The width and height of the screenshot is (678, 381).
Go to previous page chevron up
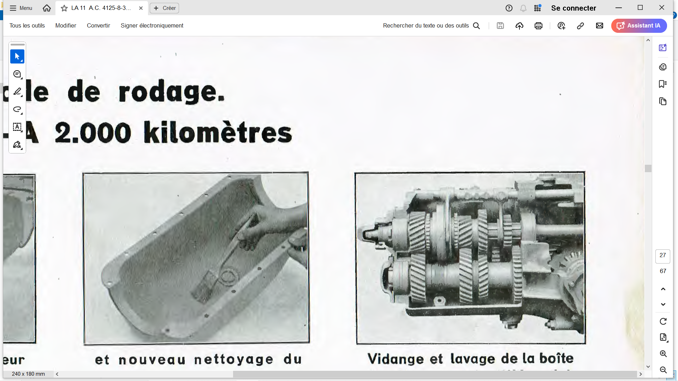tap(663, 289)
